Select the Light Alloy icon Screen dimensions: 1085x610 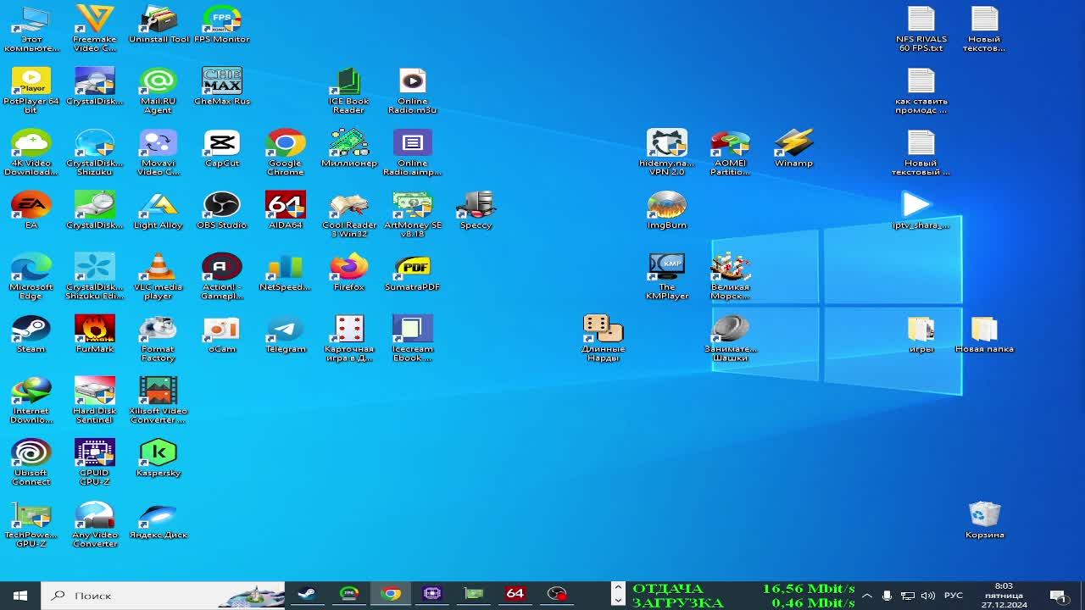[x=159, y=210]
